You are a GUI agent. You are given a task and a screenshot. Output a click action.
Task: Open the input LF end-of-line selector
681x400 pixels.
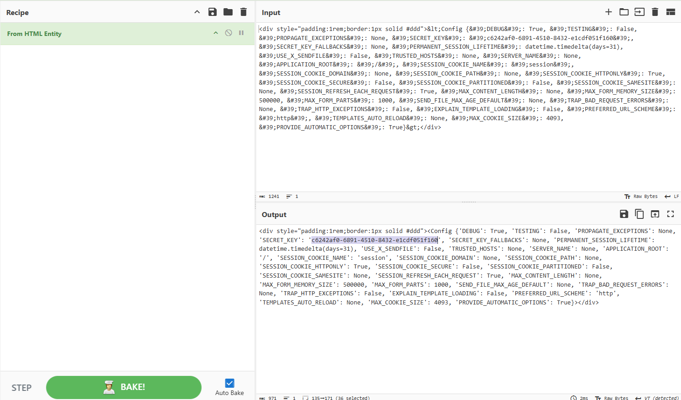pyautogui.click(x=672, y=197)
